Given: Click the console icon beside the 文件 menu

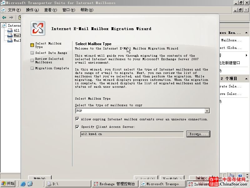Looking at the screenshot, I should click(x=3, y=10).
